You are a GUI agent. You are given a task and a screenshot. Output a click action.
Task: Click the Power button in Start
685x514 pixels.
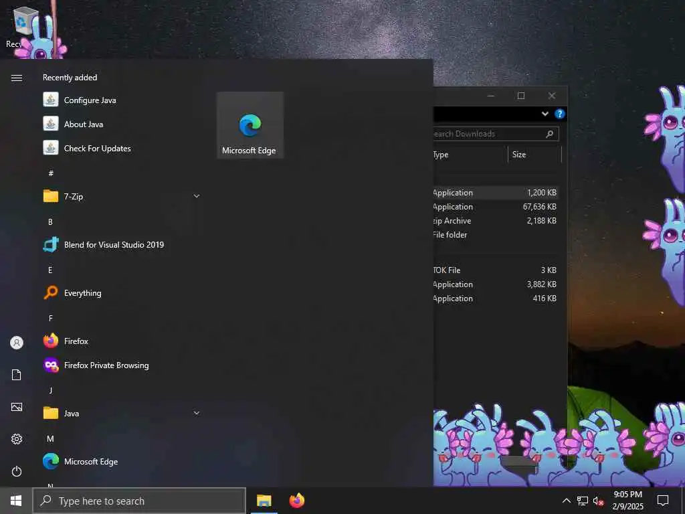[17, 471]
